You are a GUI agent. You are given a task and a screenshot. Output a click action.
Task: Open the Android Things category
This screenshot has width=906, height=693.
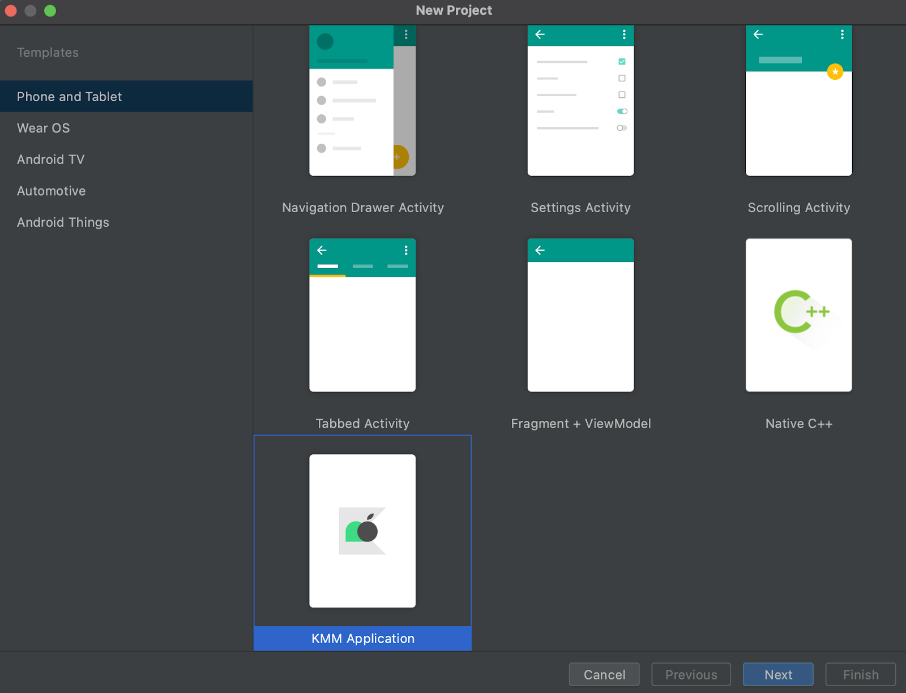click(x=63, y=222)
